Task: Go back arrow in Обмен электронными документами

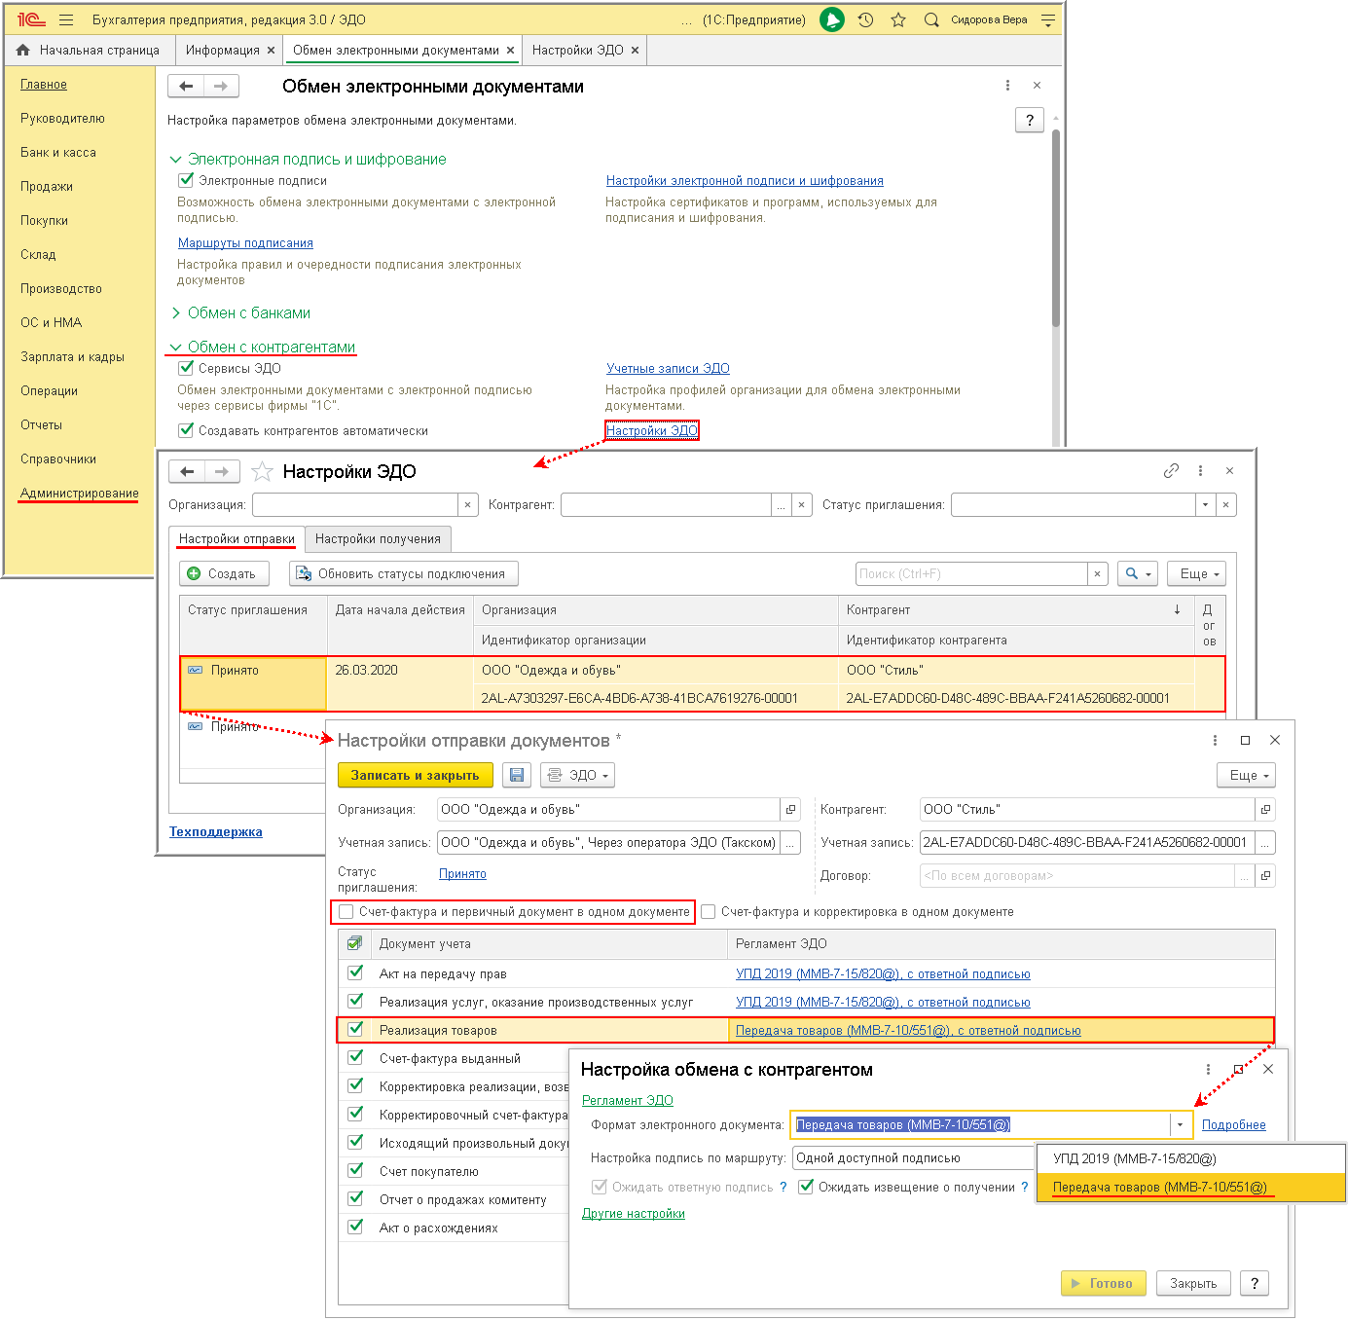Action: (x=186, y=87)
